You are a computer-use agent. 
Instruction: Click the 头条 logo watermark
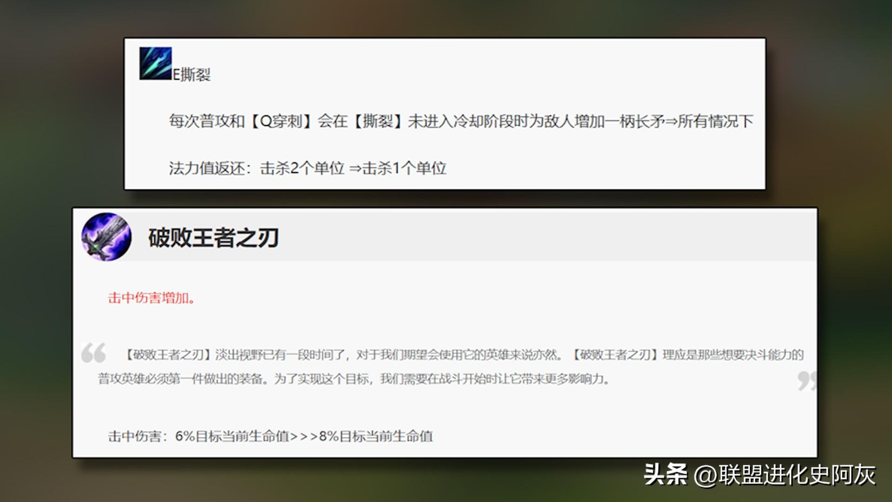(665, 475)
